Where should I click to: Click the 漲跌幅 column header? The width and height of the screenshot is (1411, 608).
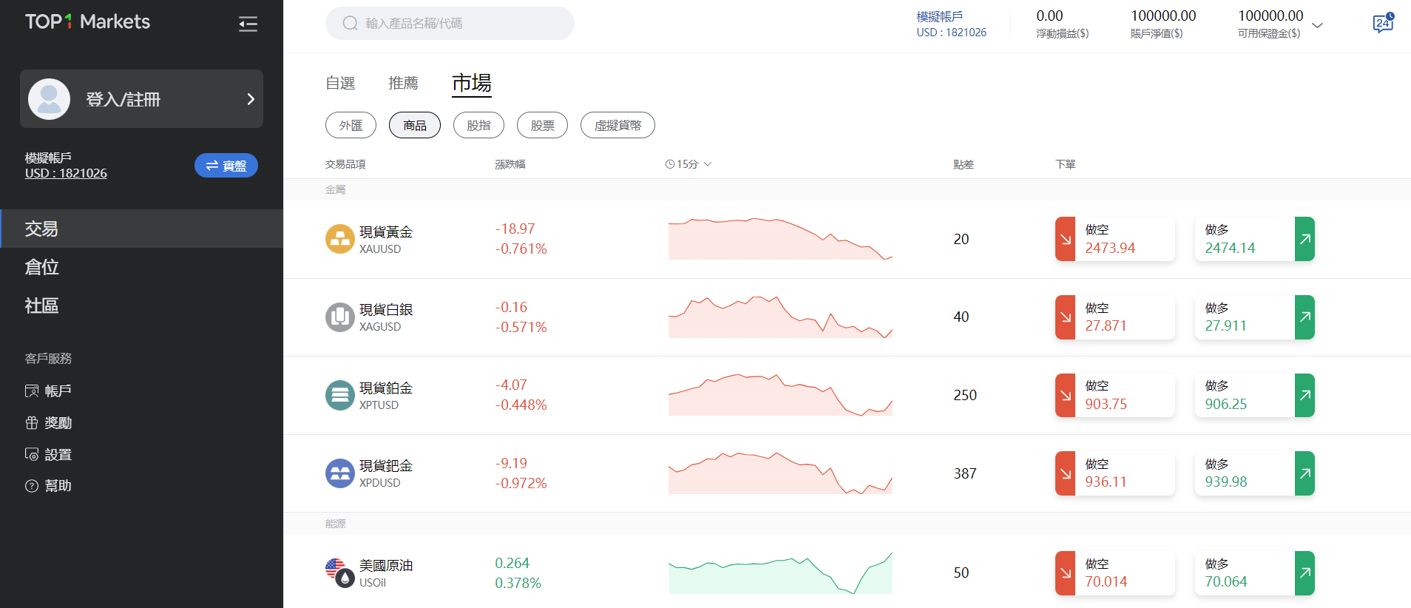click(510, 164)
